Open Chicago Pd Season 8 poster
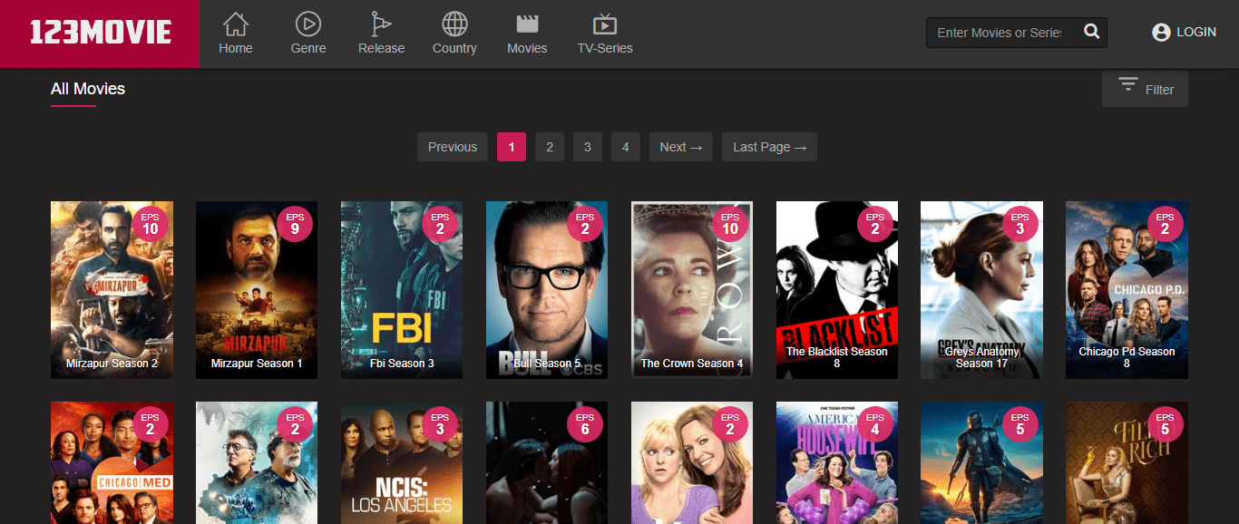The width and height of the screenshot is (1239, 524). (x=1127, y=290)
